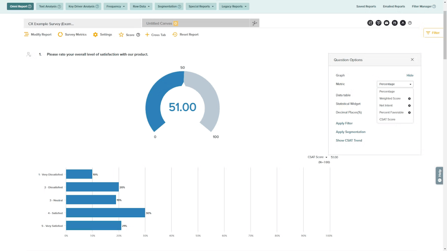Download the report using the download icon

403,23
